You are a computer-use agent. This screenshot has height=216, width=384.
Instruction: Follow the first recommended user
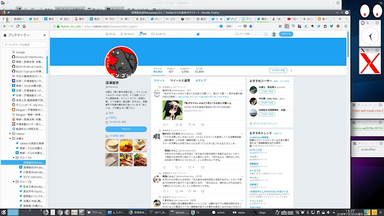pyautogui.click(x=267, y=91)
